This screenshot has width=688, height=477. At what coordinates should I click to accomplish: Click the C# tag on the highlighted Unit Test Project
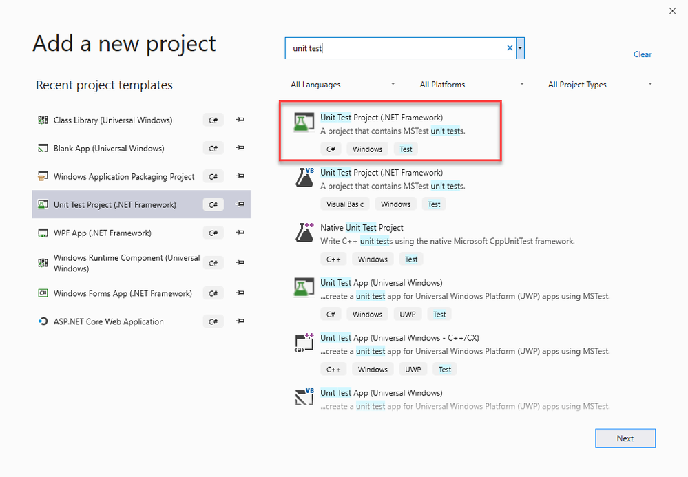pyautogui.click(x=331, y=149)
